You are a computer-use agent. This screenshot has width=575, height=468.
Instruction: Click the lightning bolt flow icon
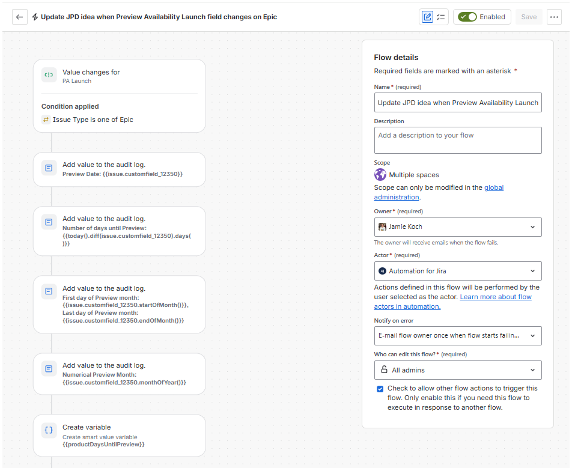tap(35, 17)
